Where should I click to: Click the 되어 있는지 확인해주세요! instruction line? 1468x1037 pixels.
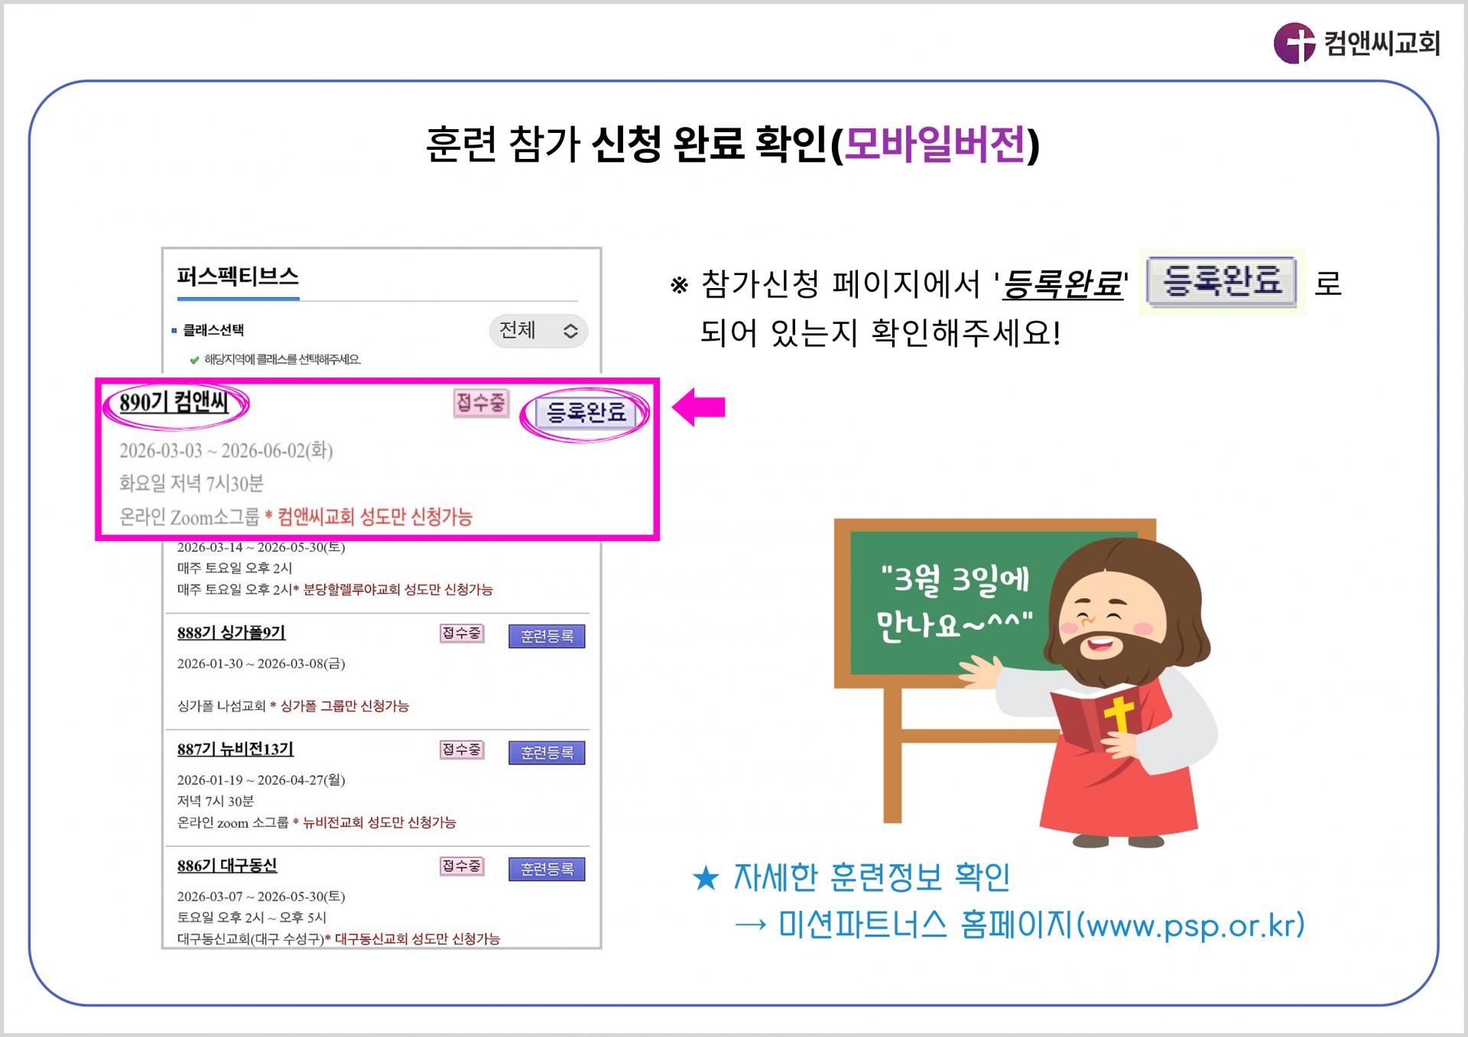pyautogui.click(x=881, y=332)
